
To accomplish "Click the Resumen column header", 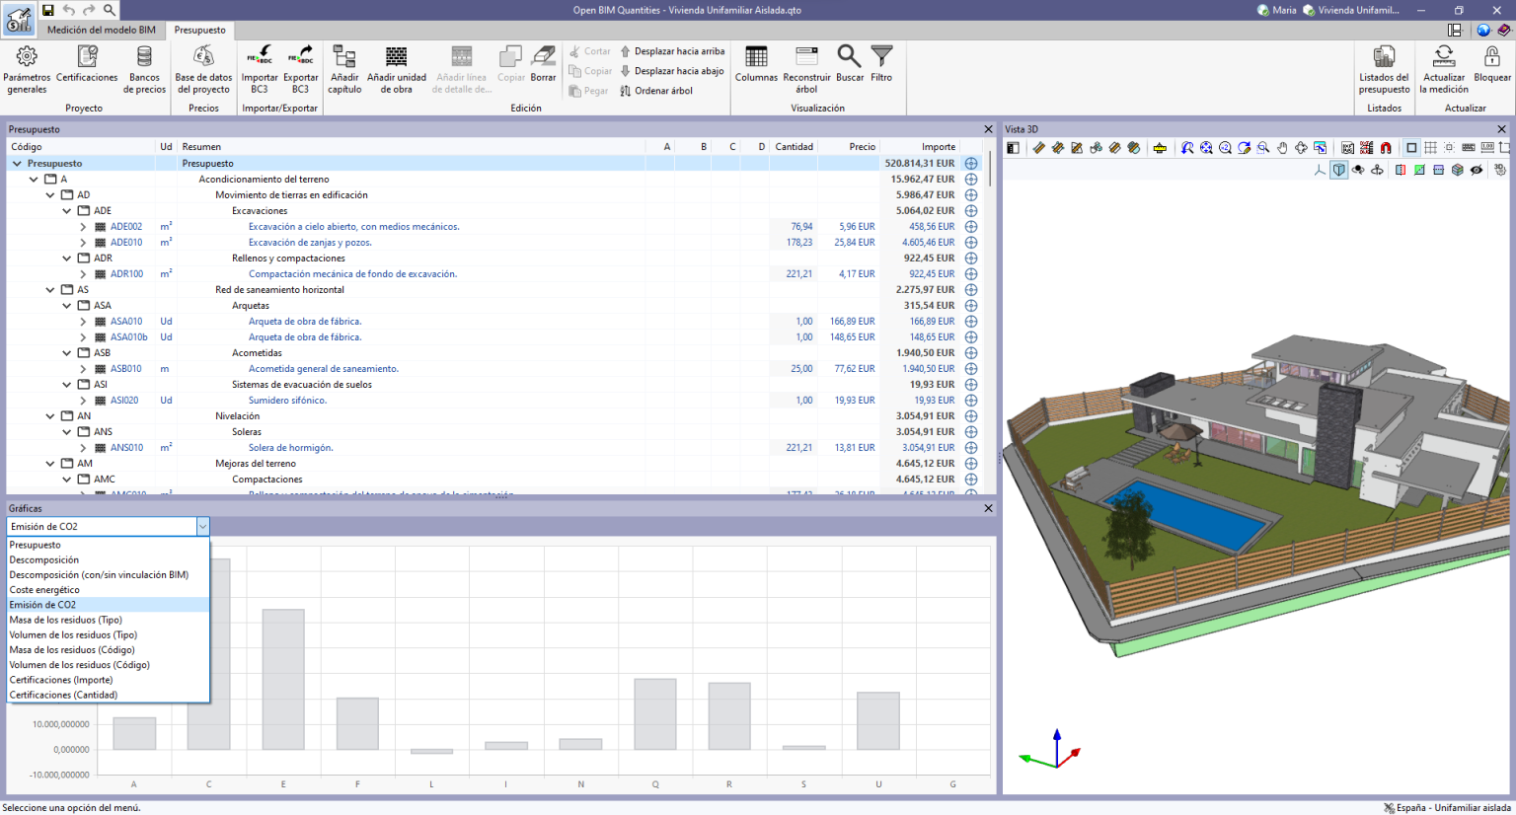I will [x=412, y=147].
